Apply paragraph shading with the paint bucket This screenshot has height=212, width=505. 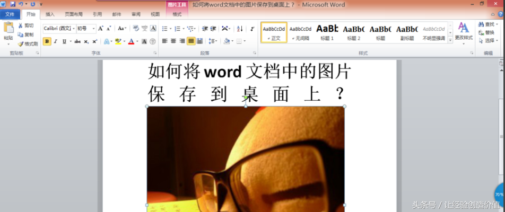tap(227, 41)
